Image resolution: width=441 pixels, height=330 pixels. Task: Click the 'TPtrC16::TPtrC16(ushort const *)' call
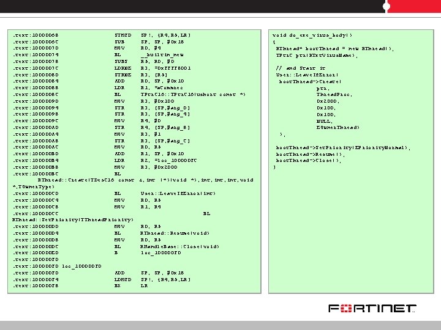[193, 95]
